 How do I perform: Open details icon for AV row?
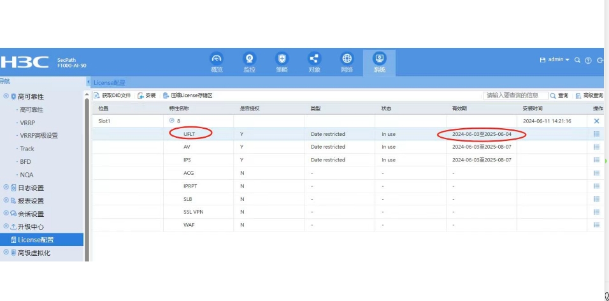tap(596, 147)
